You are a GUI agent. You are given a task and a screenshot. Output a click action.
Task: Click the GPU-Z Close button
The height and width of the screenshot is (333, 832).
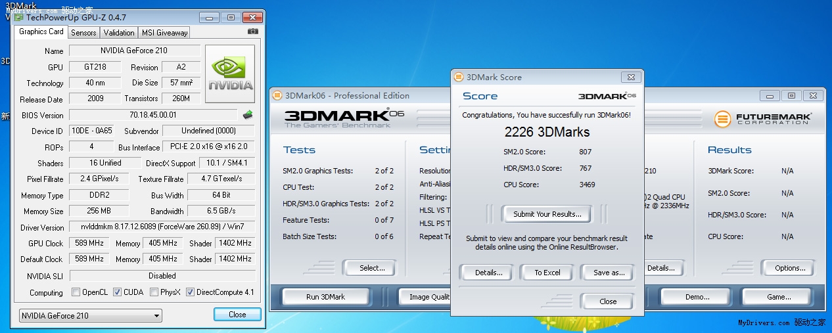click(237, 315)
